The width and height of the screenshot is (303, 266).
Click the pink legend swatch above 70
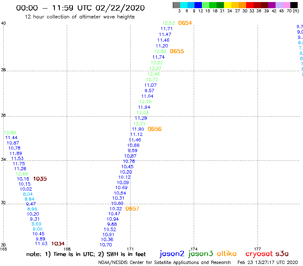click(286, 5)
